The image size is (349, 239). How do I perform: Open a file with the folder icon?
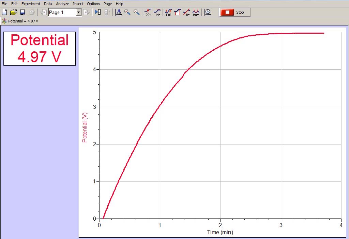[x=13, y=12]
